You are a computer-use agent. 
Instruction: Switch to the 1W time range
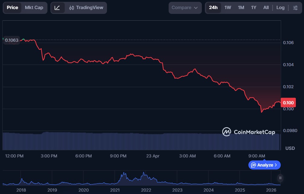click(x=228, y=8)
